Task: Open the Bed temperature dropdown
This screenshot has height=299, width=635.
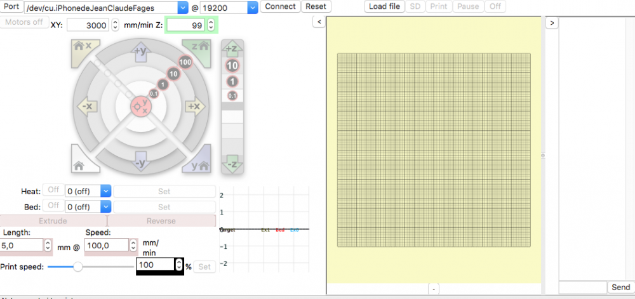Action: point(105,207)
